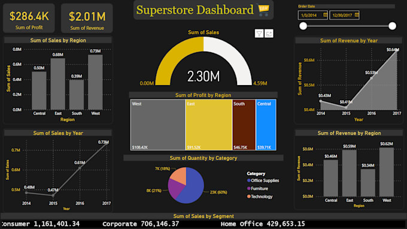The width and height of the screenshot is (407, 229).
Task: Click the $0.43M point on Revenue by Year
Action: 321,101
